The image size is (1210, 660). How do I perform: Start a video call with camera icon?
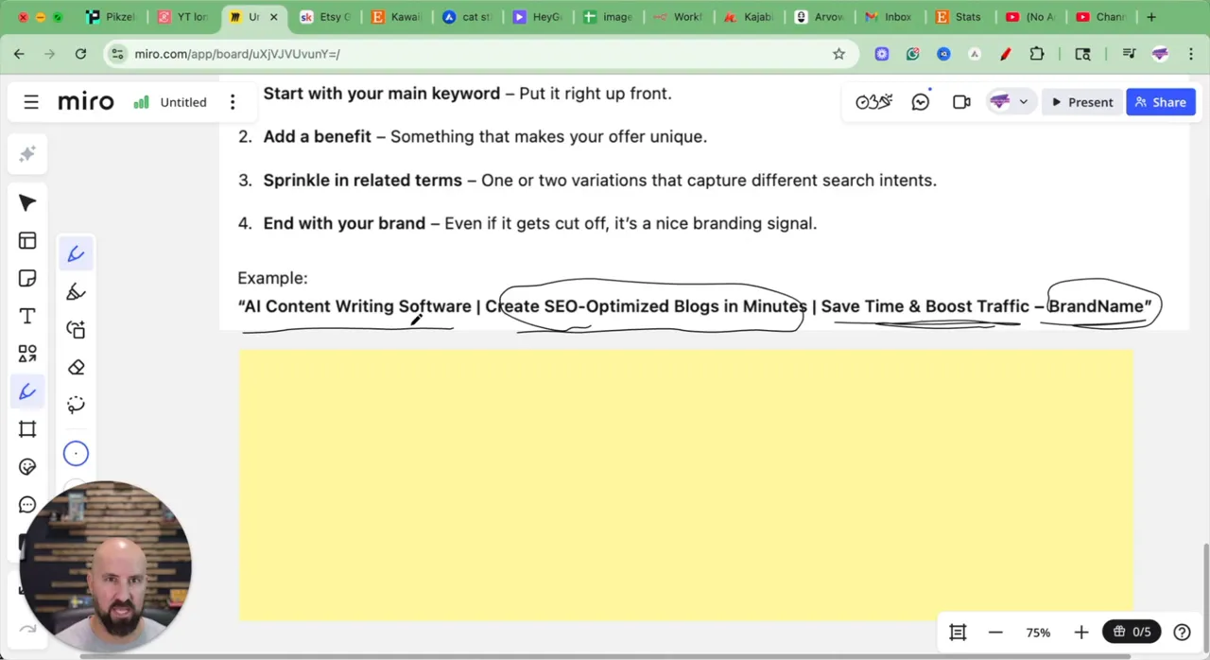pos(961,102)
